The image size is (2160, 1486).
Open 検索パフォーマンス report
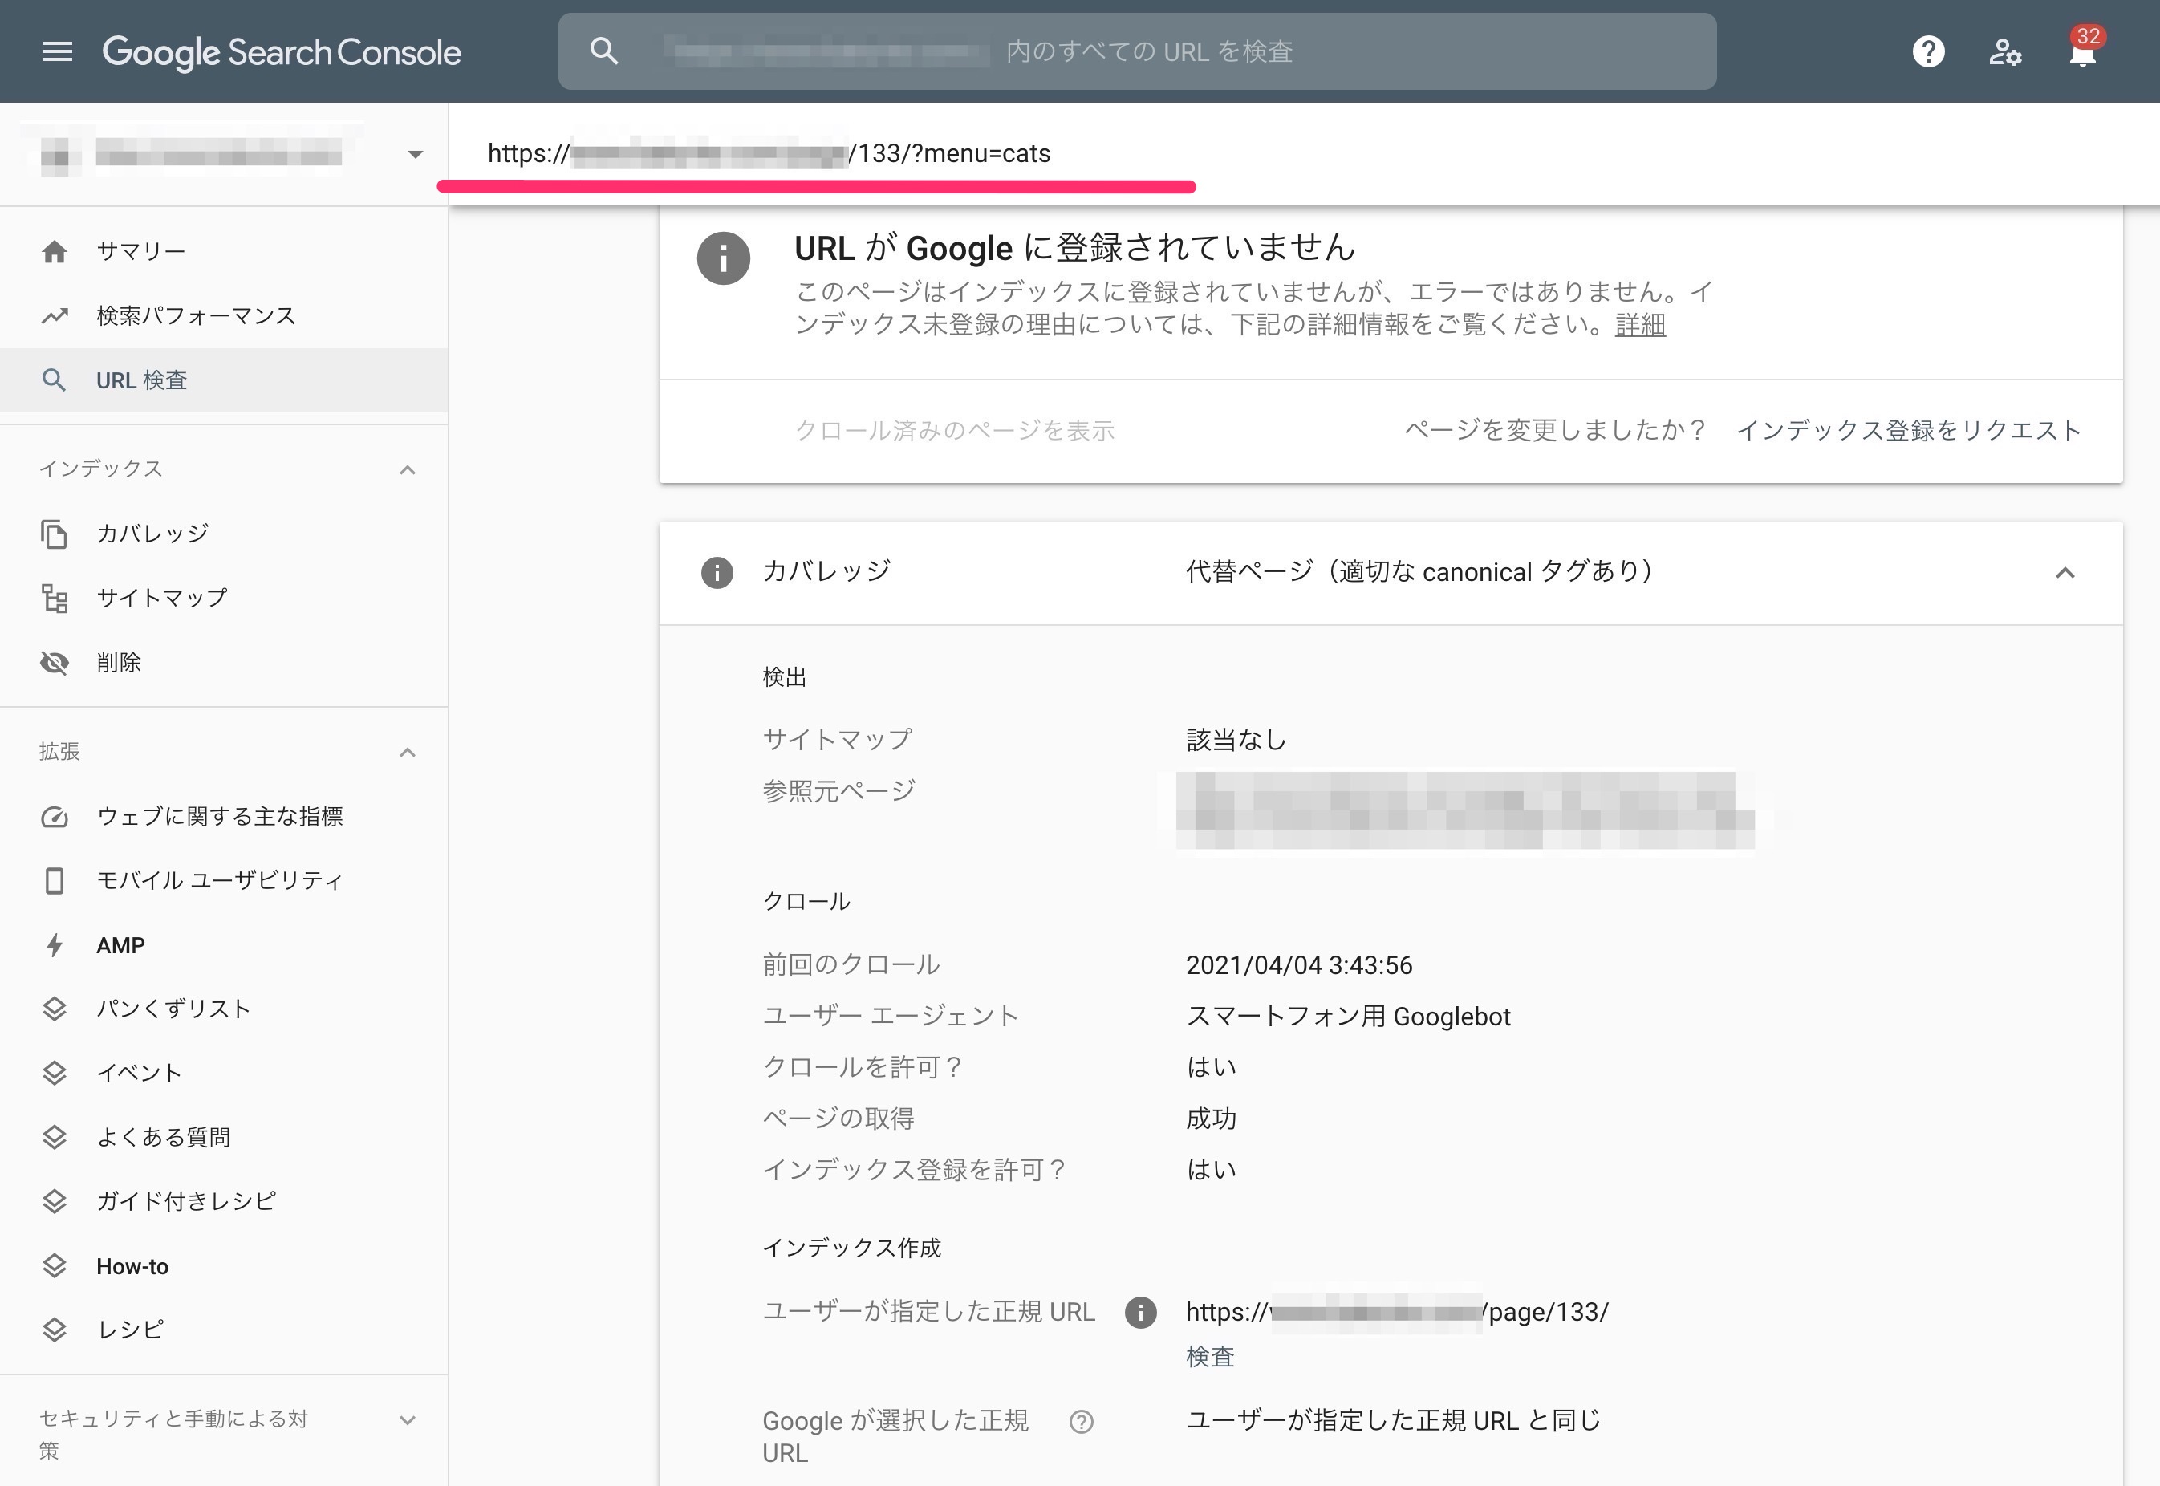point(223,315)
